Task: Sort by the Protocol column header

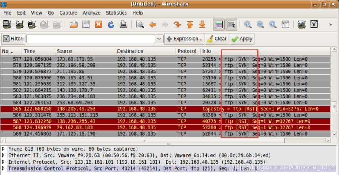Action: [188, 51]
